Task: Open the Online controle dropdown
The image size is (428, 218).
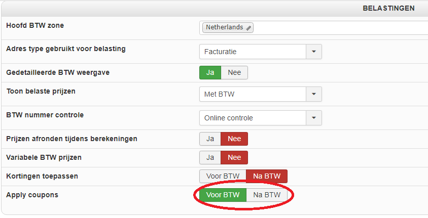Action: click(261, 118)
